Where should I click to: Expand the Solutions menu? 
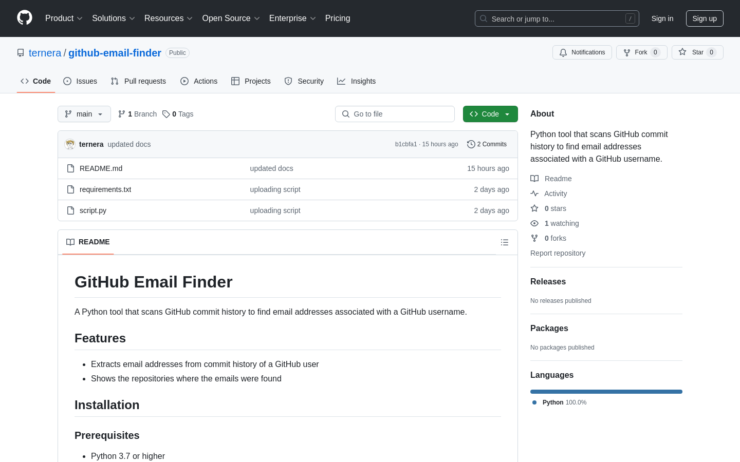pos(114,18)
